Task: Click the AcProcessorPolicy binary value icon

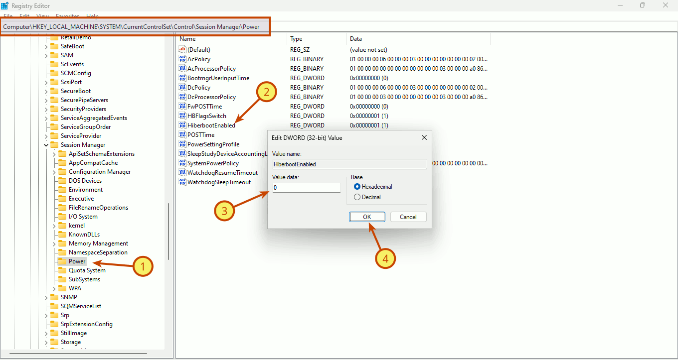Action: point(182,69)
